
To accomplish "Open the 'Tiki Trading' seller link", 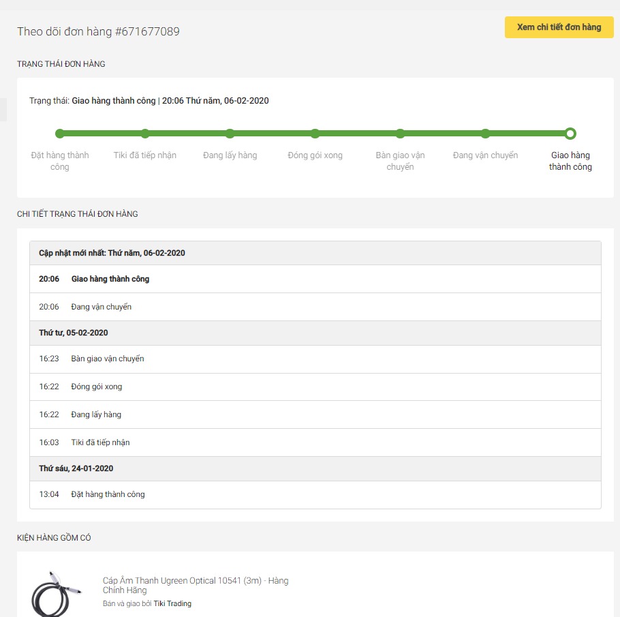I will (172, 603).
